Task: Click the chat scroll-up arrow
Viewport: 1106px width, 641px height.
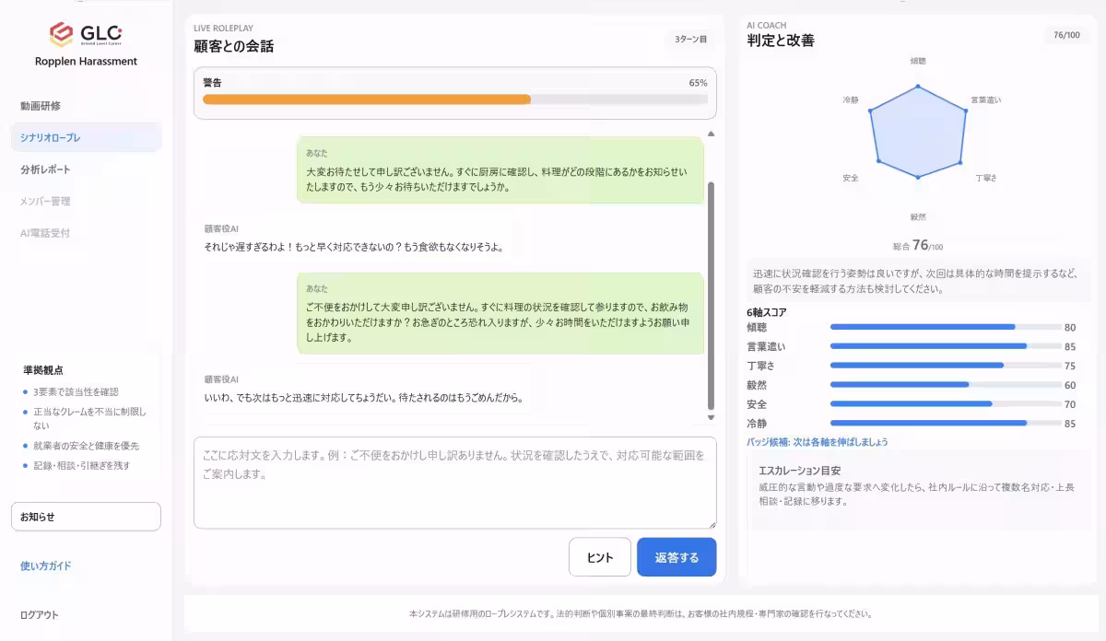Action: click(711, 134)
